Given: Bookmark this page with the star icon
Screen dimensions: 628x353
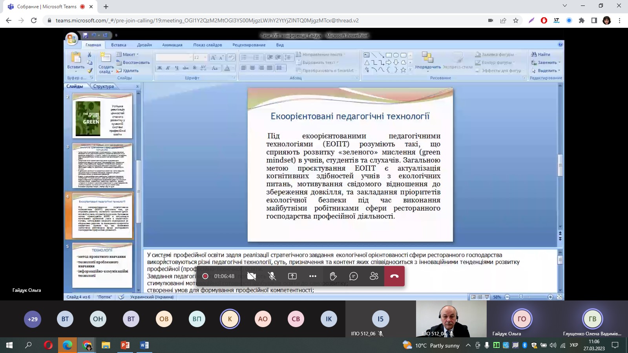Looking at the screenshot, I should pos(516,20).
